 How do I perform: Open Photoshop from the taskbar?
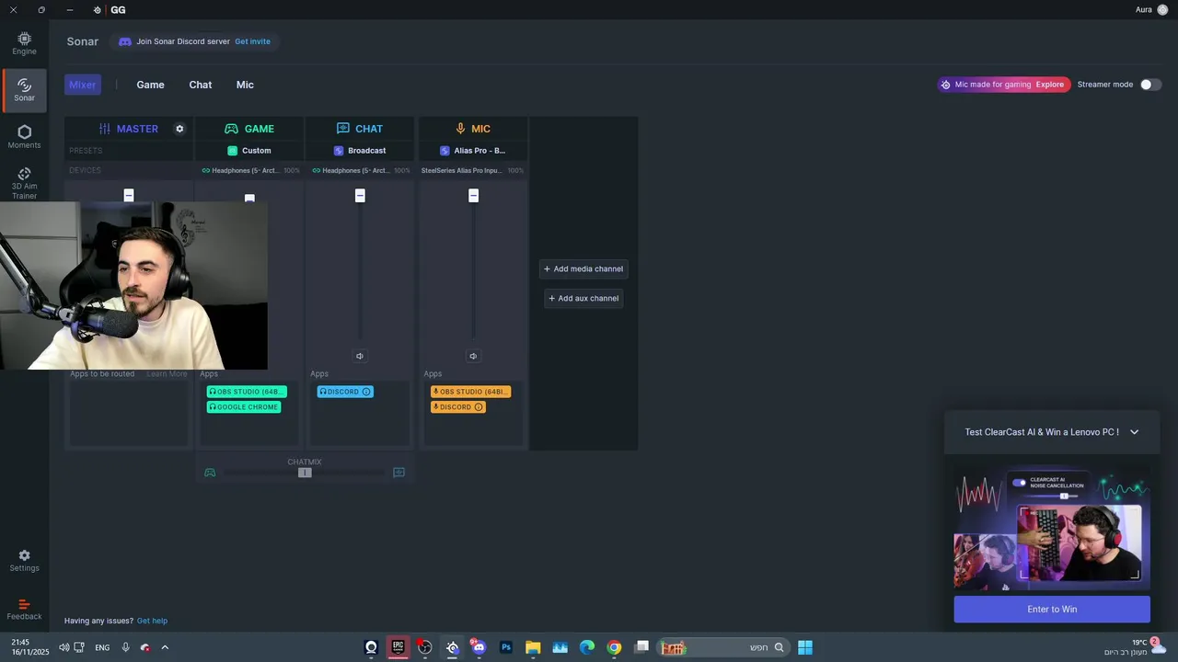point(505,647)
